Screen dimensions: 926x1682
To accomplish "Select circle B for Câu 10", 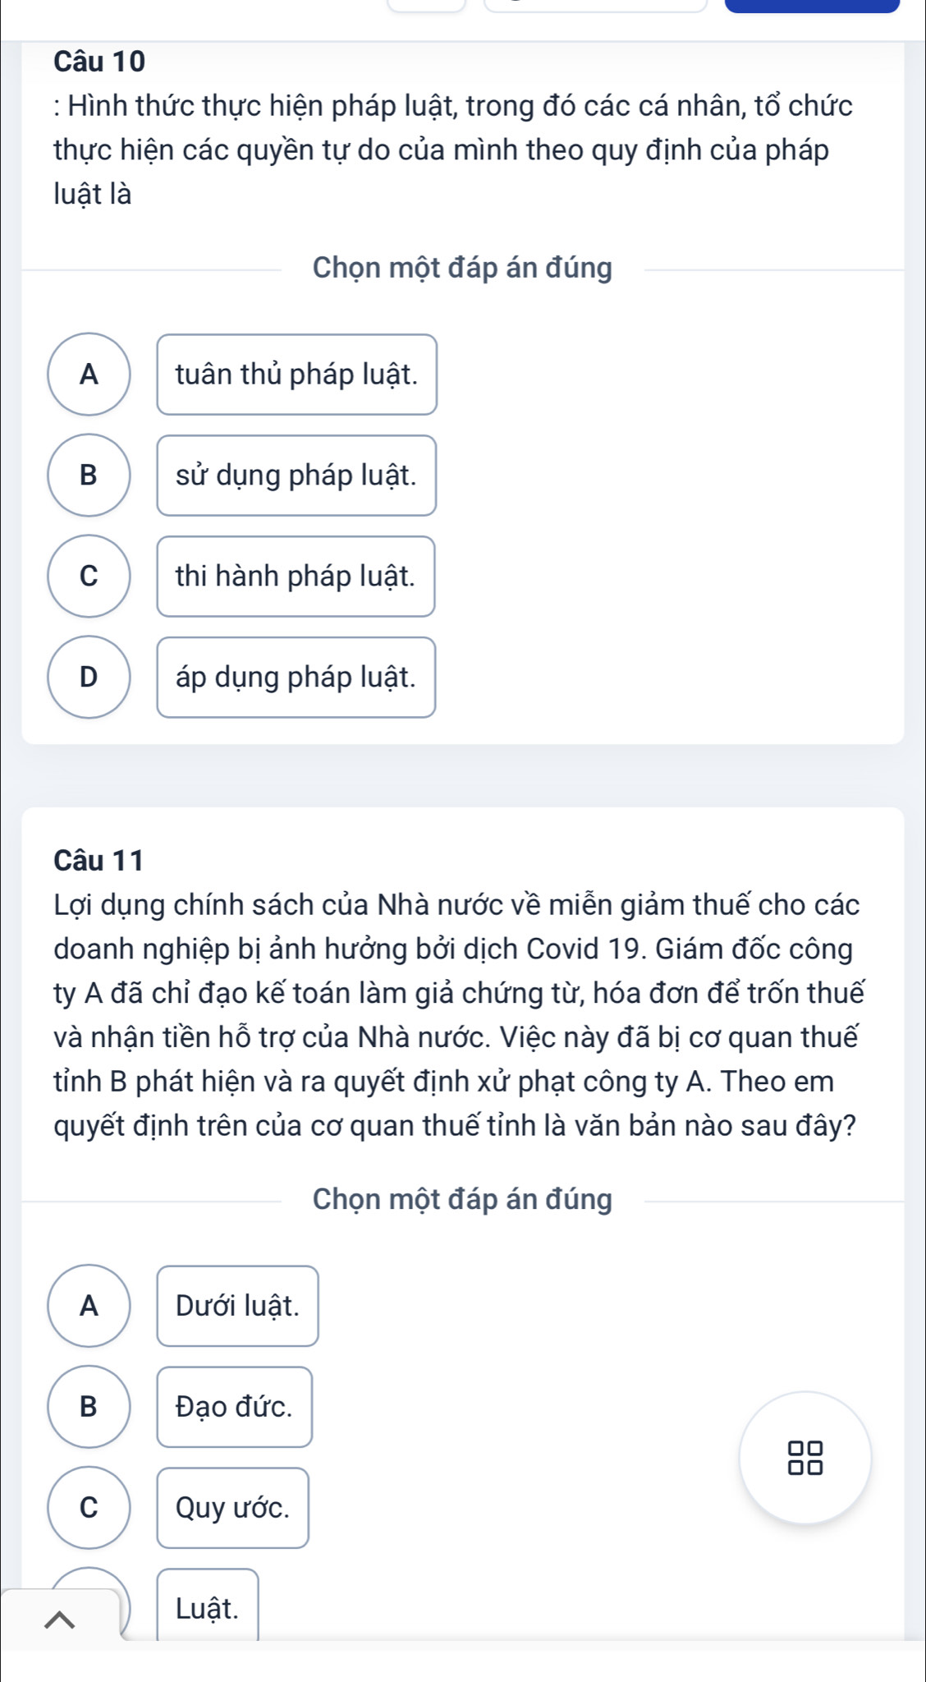I will tap(89, 476).
